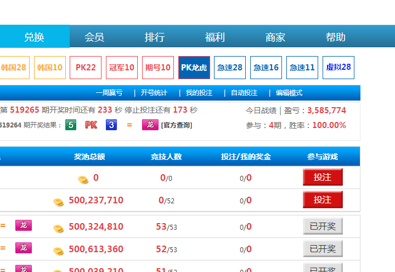Click the 投注/我的奖金 column header
Screen dimensions: 395x272
pyautogui.click(x=246, y=157)
